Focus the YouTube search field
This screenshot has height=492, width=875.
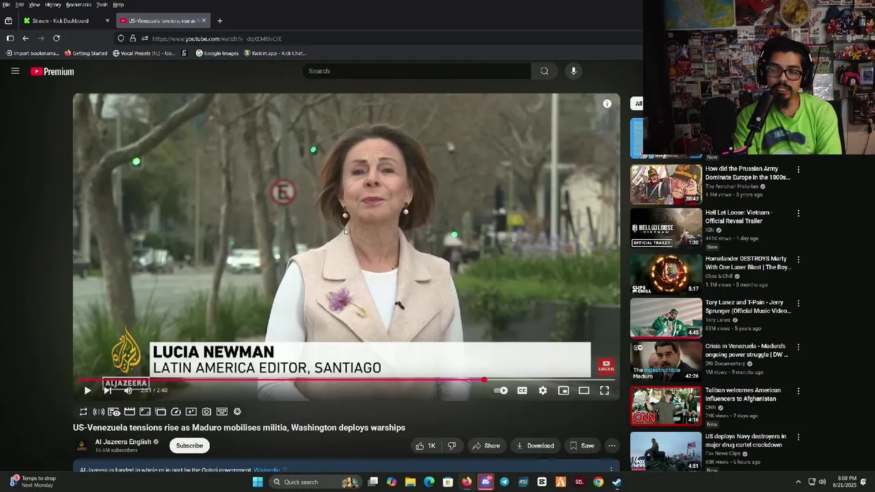[417, 71]
